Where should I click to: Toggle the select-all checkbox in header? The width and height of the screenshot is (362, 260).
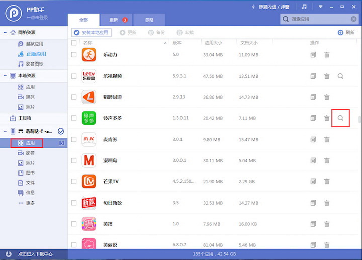(x=74, y=43)
